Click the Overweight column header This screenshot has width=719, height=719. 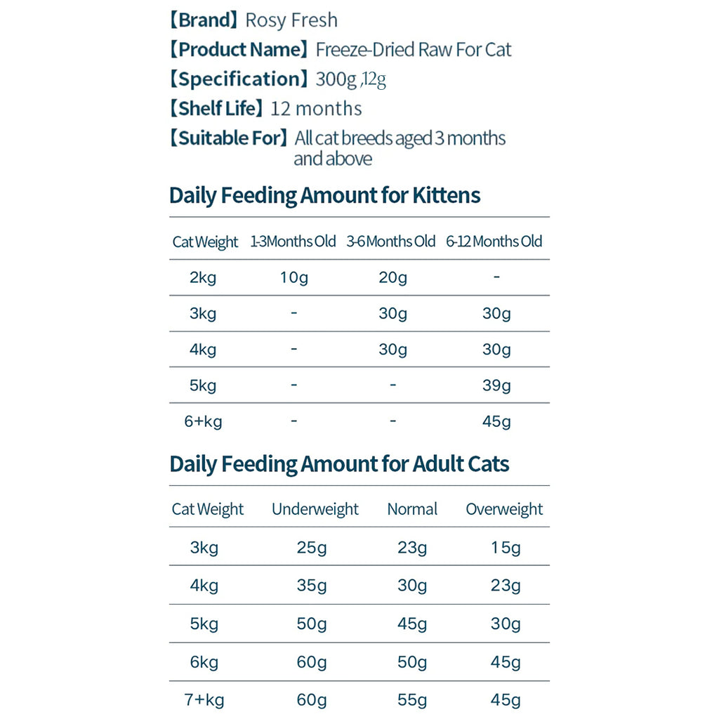pos(504,509)
